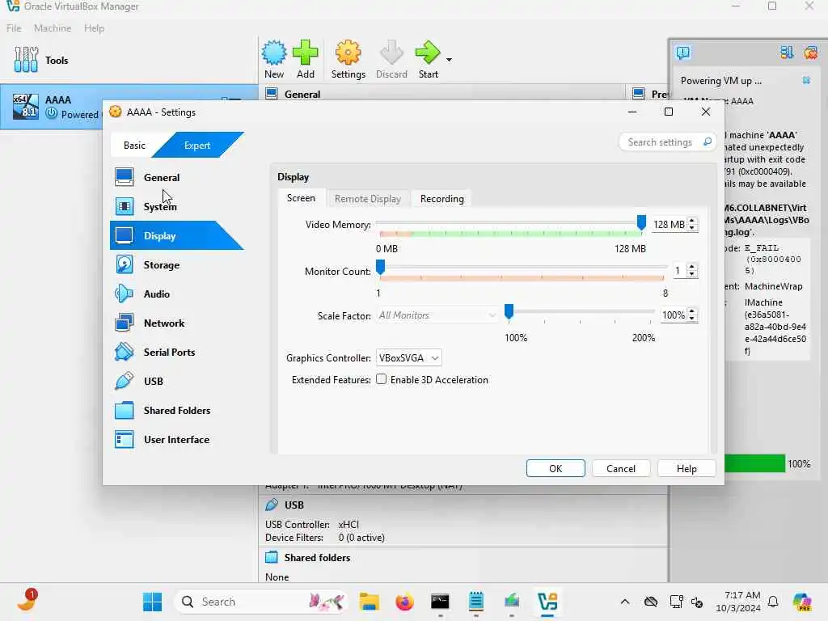Open Firefox from the taskbar
The height and width of the screenshot is (621, 828).
(404, 602)
